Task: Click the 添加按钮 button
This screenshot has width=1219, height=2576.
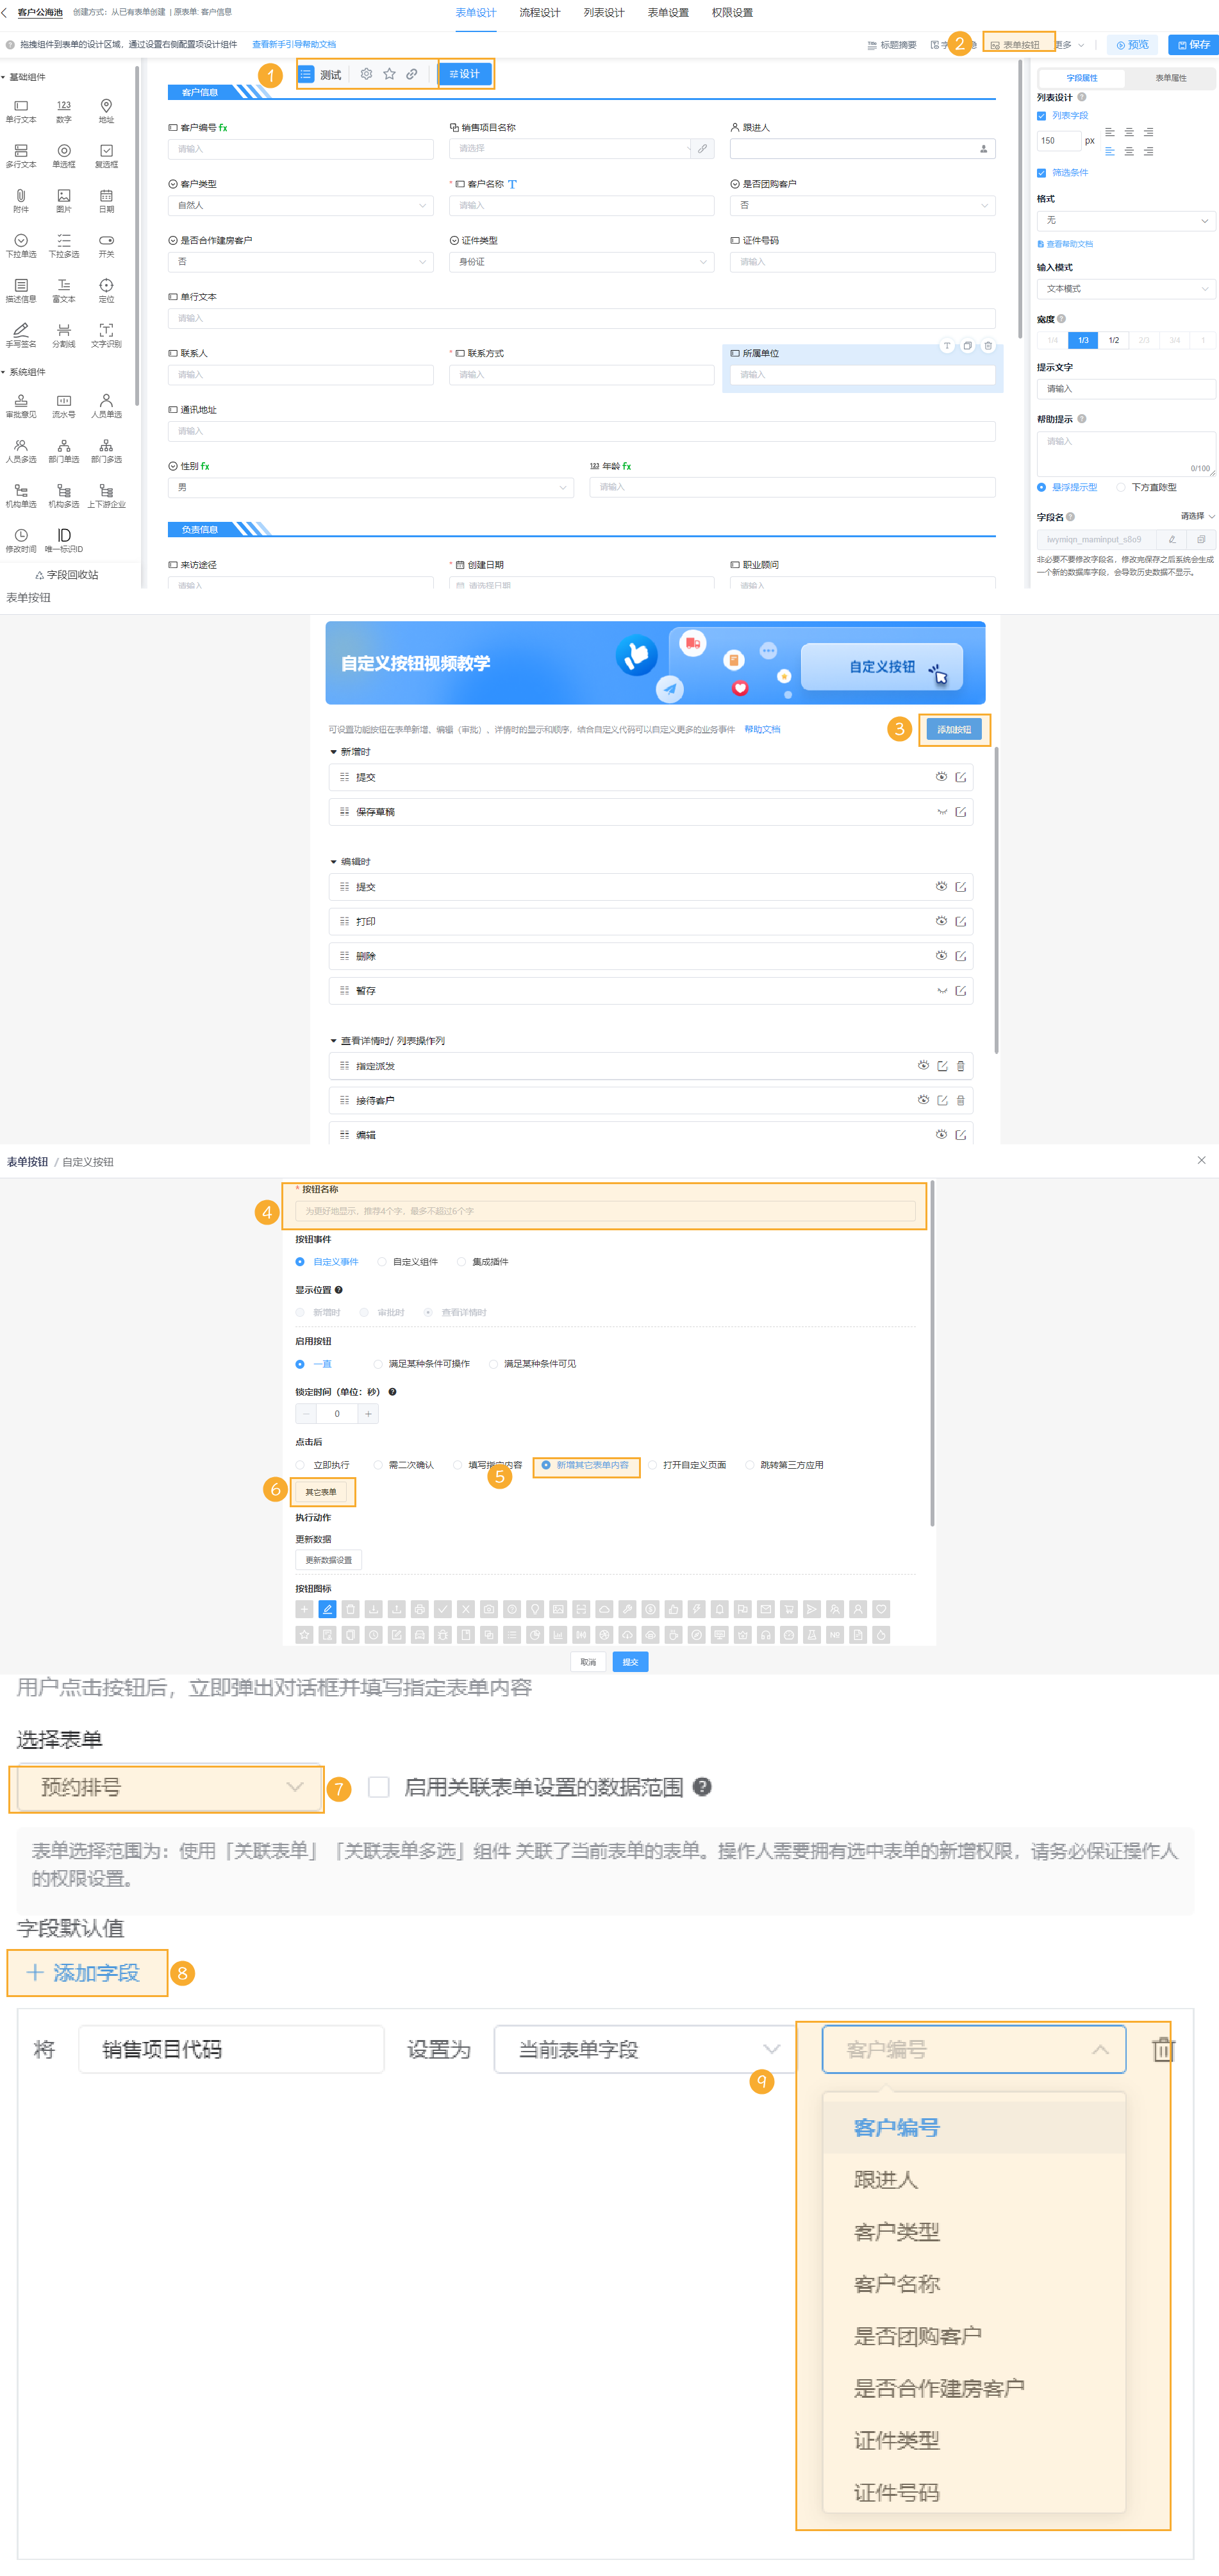Action: [x=953, y=729]
